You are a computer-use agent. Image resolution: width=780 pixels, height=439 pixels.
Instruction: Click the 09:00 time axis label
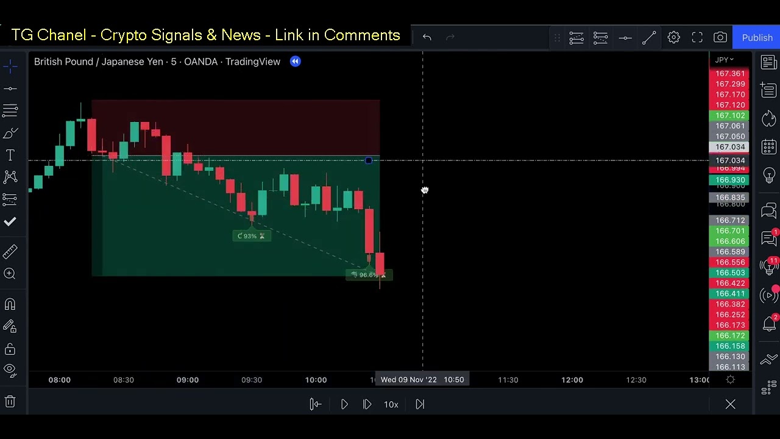click(x=188, y=380)
